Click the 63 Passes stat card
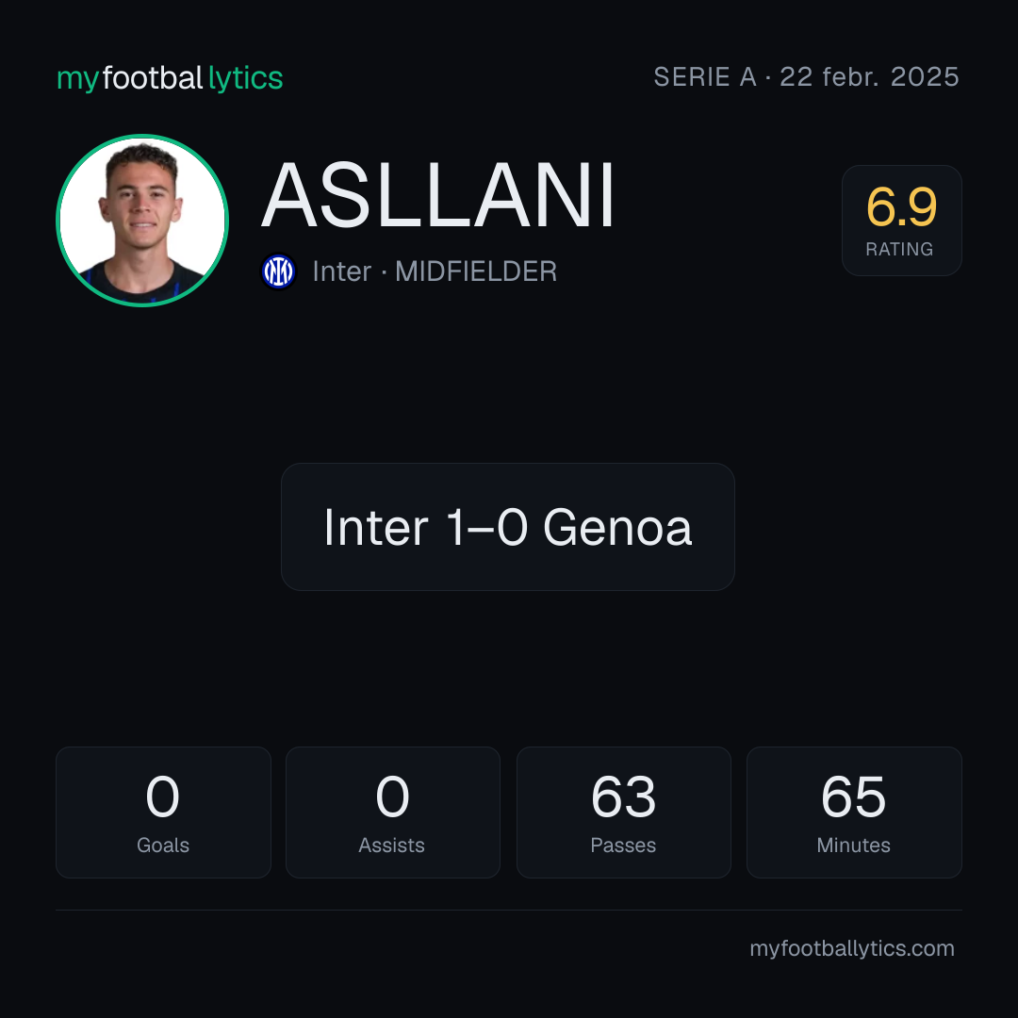Image resolution: width=1018 pixels, height=1018 pixels. 623,813
